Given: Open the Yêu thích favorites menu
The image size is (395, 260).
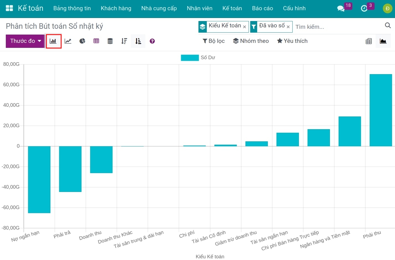Looking at the screenshot, I should pos(292,41).
